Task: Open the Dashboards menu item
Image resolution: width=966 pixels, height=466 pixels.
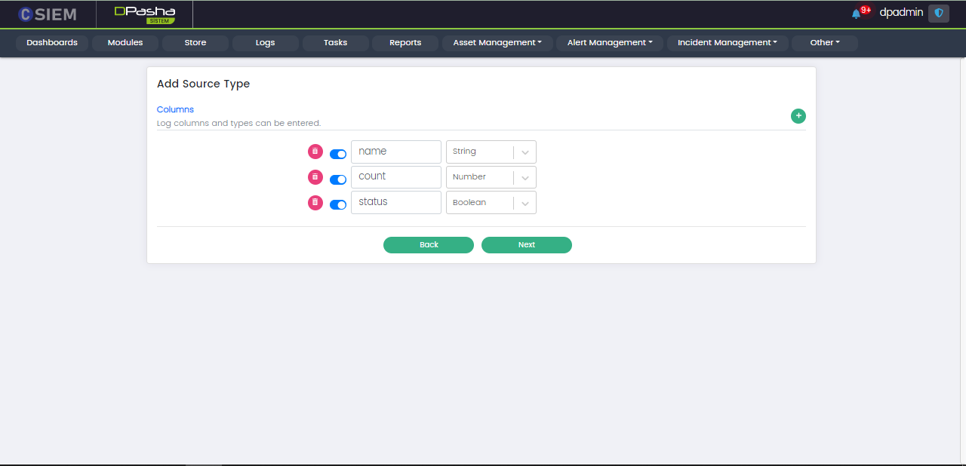Action: click(x=52, y=43)
